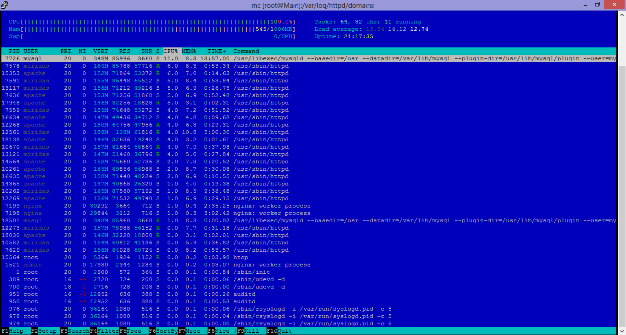The width and height of the screenshot is (626, 335).
Task: Select auditd process with PID 951
Action: [308, 294]
